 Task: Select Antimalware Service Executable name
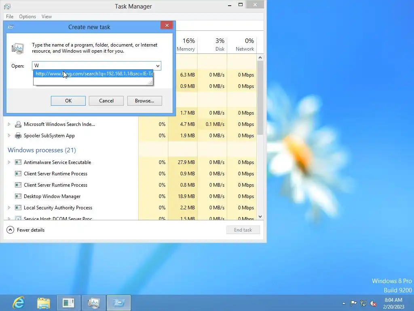coord(57,162)
